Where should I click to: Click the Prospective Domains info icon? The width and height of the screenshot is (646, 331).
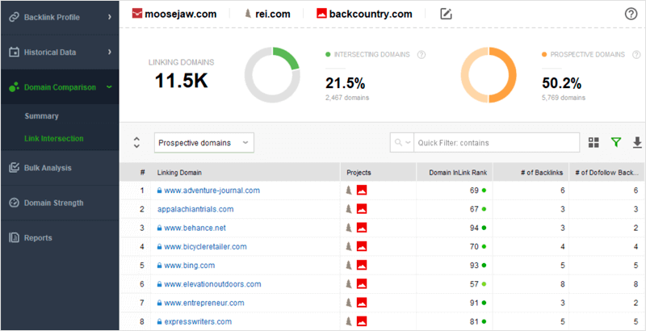coord(637,55)
